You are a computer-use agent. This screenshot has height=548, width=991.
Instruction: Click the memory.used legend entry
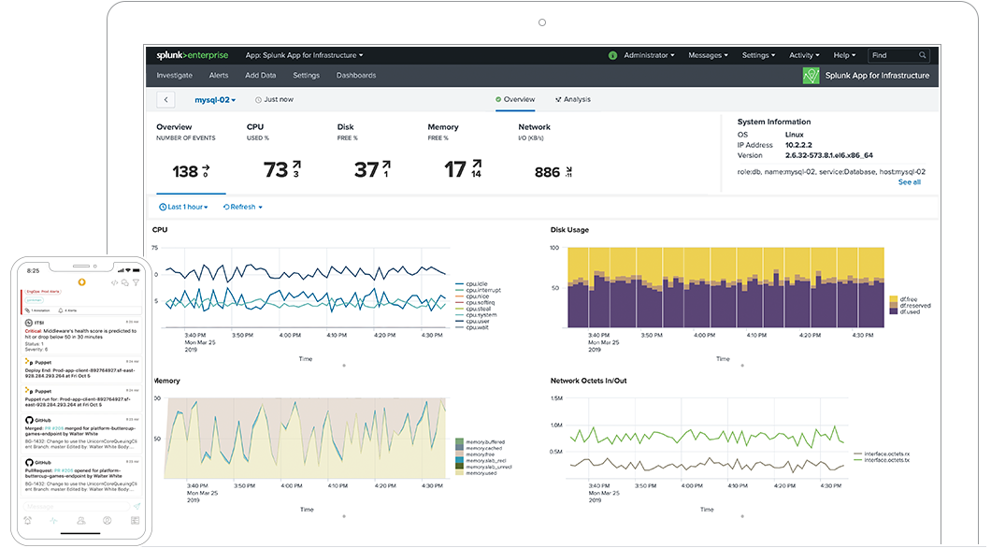477,473
